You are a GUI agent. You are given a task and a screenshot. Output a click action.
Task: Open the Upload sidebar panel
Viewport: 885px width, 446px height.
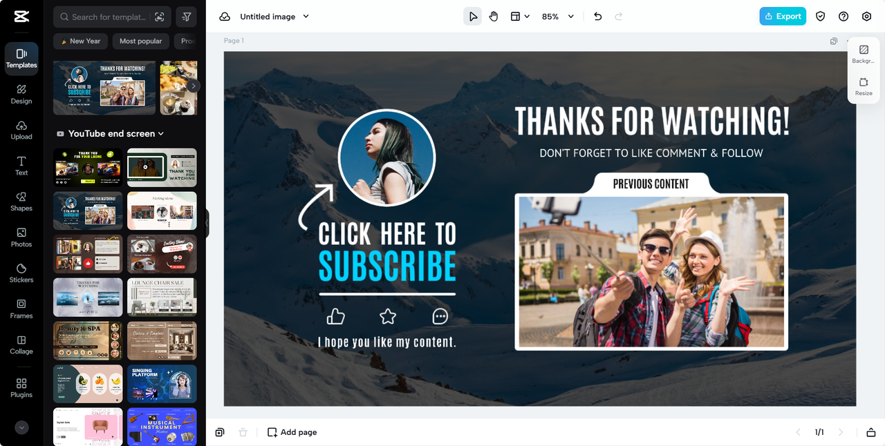point(21,130)
